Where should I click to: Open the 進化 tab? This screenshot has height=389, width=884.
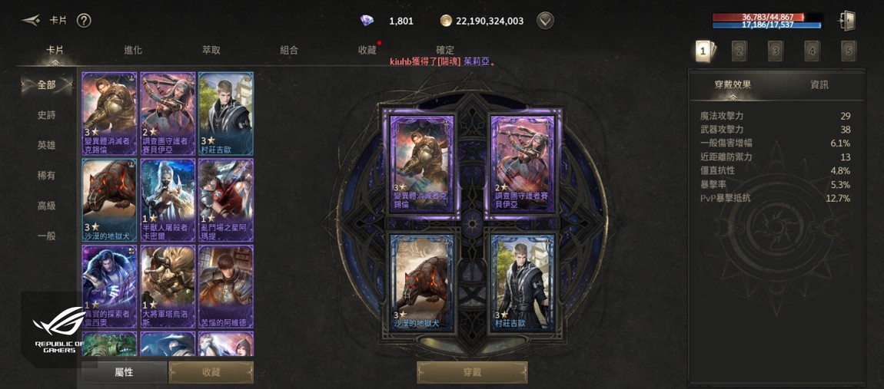tap(133, 50)
